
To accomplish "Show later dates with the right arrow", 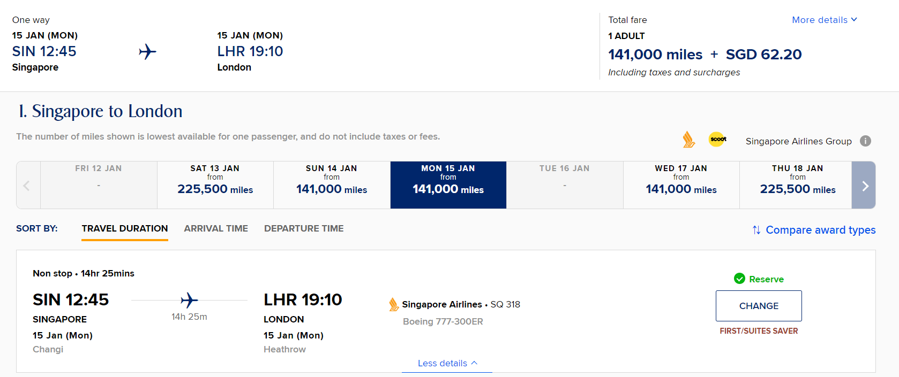I will point(864,185).
